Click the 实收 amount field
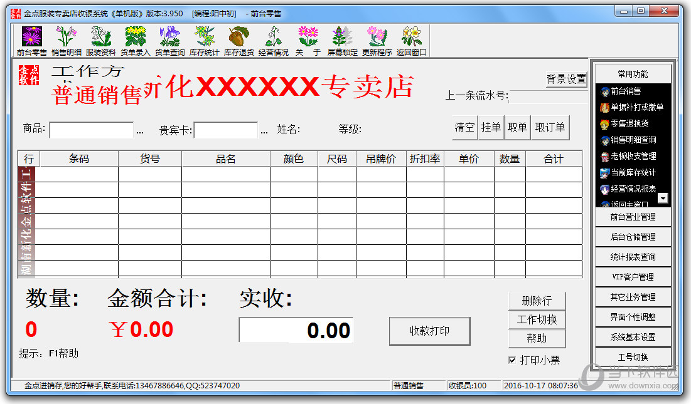The width and height of the screenshot is (691, 404). coord(296,330)
